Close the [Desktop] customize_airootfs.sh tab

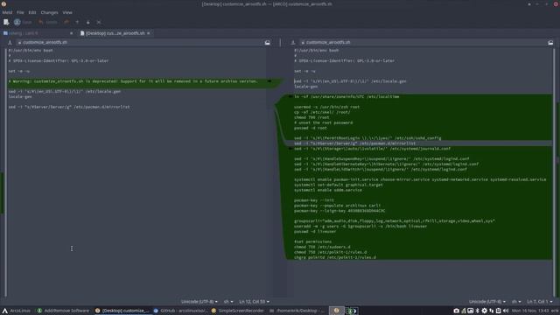[148, 33]
